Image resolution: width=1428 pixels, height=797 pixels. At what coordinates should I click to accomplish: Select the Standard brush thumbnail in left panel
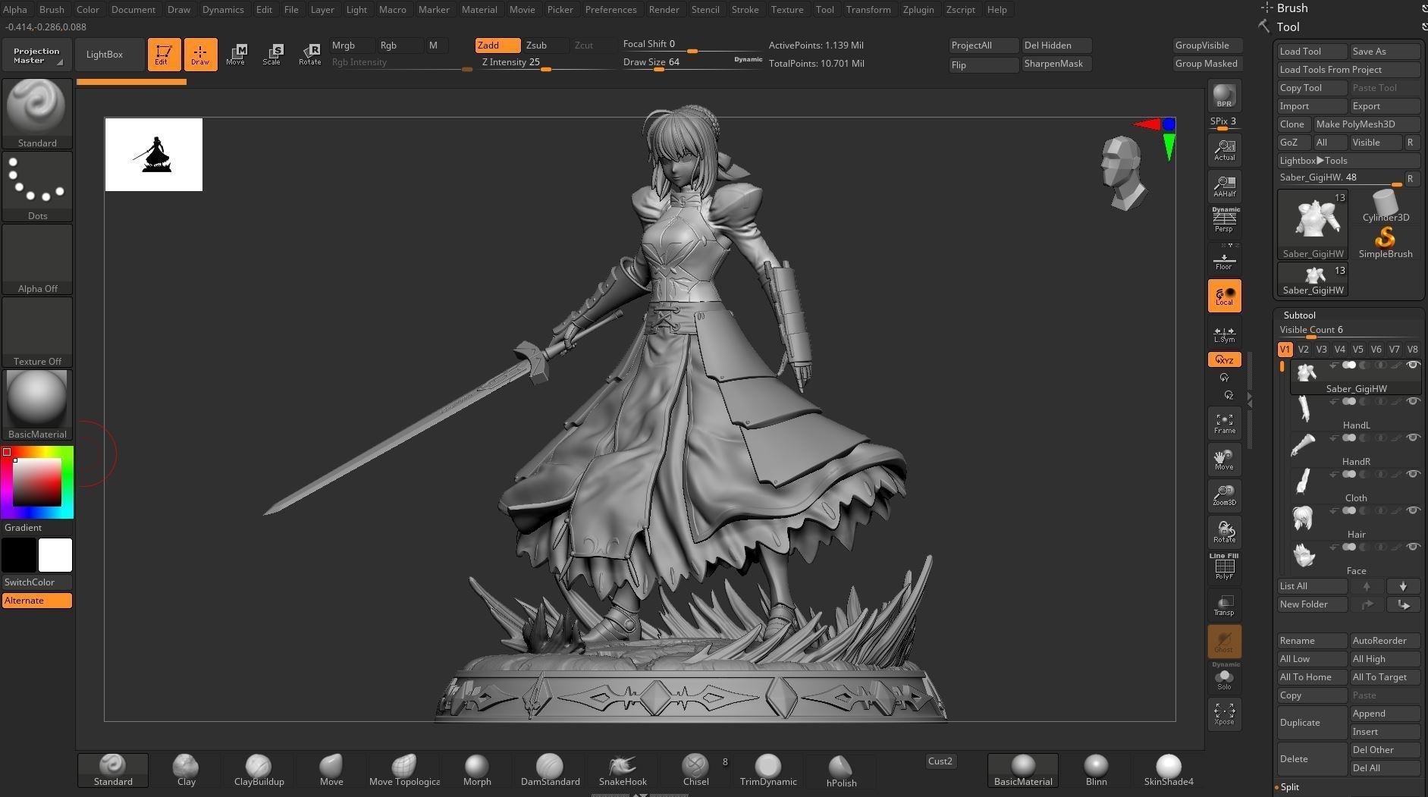click(x=37, y=114)
